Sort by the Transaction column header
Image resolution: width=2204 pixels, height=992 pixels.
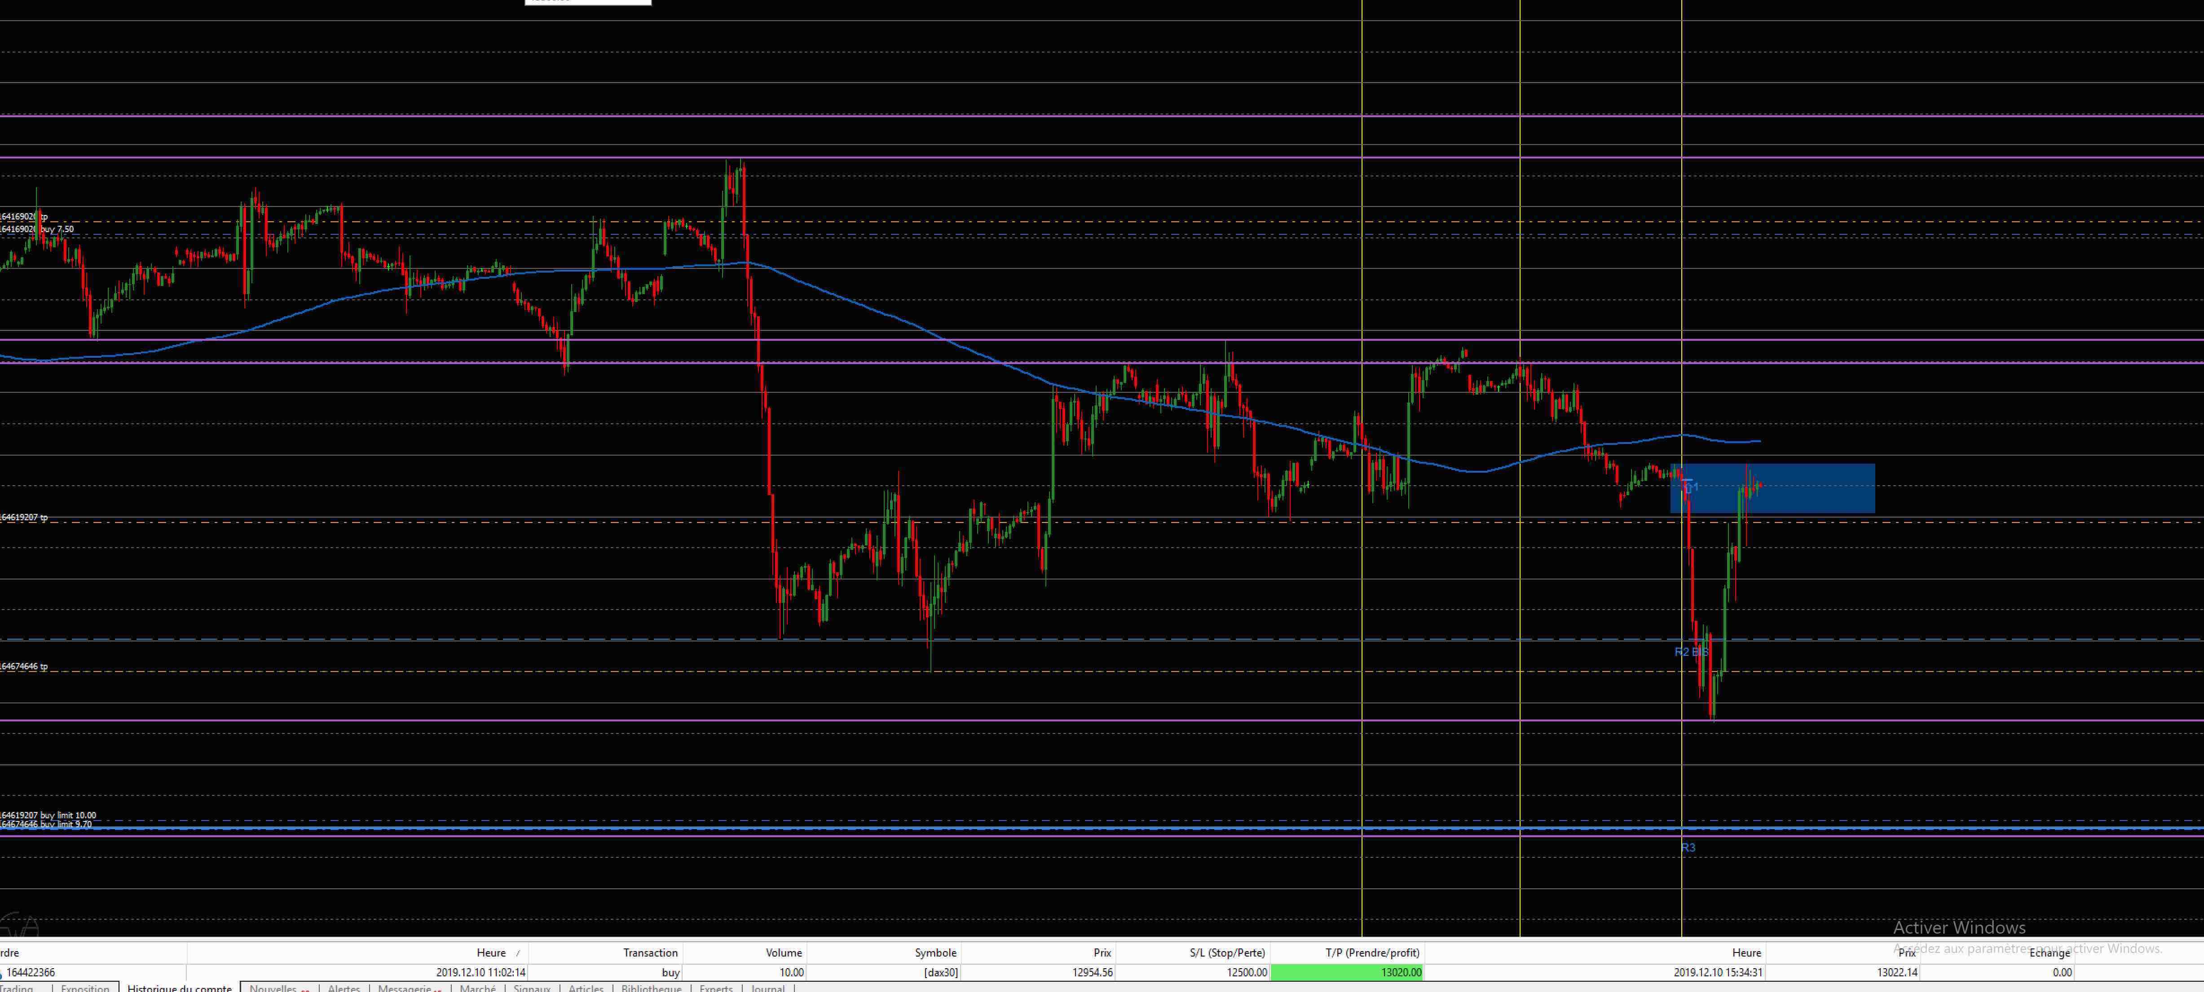pyautogui.click(x=650, y=952)
